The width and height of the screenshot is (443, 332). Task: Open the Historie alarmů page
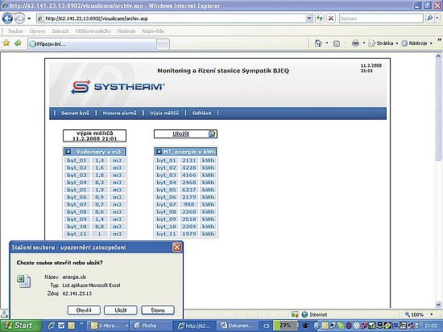(x=119, y=113)
